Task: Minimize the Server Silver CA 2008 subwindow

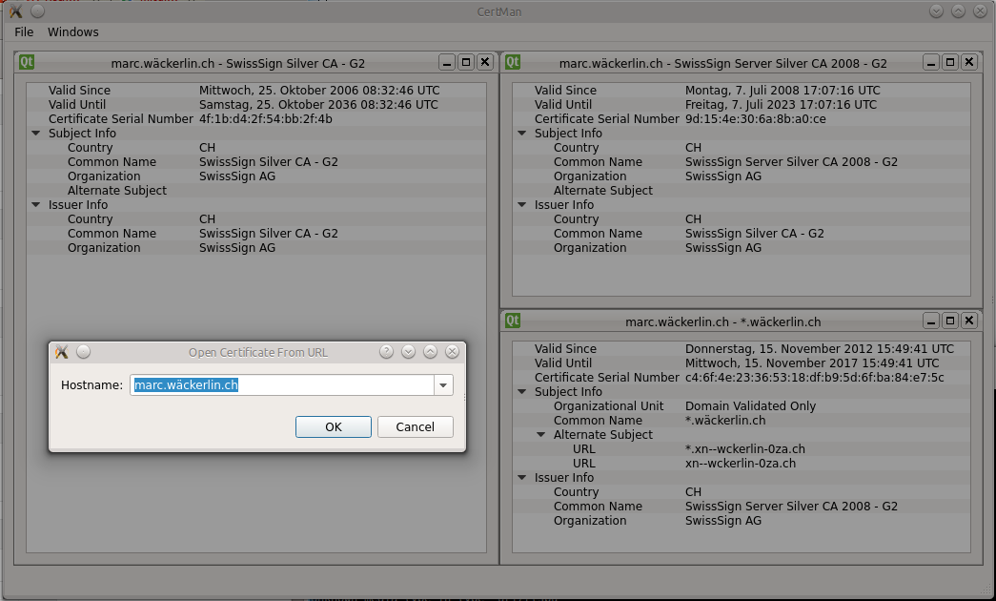Action: (931, 62)
